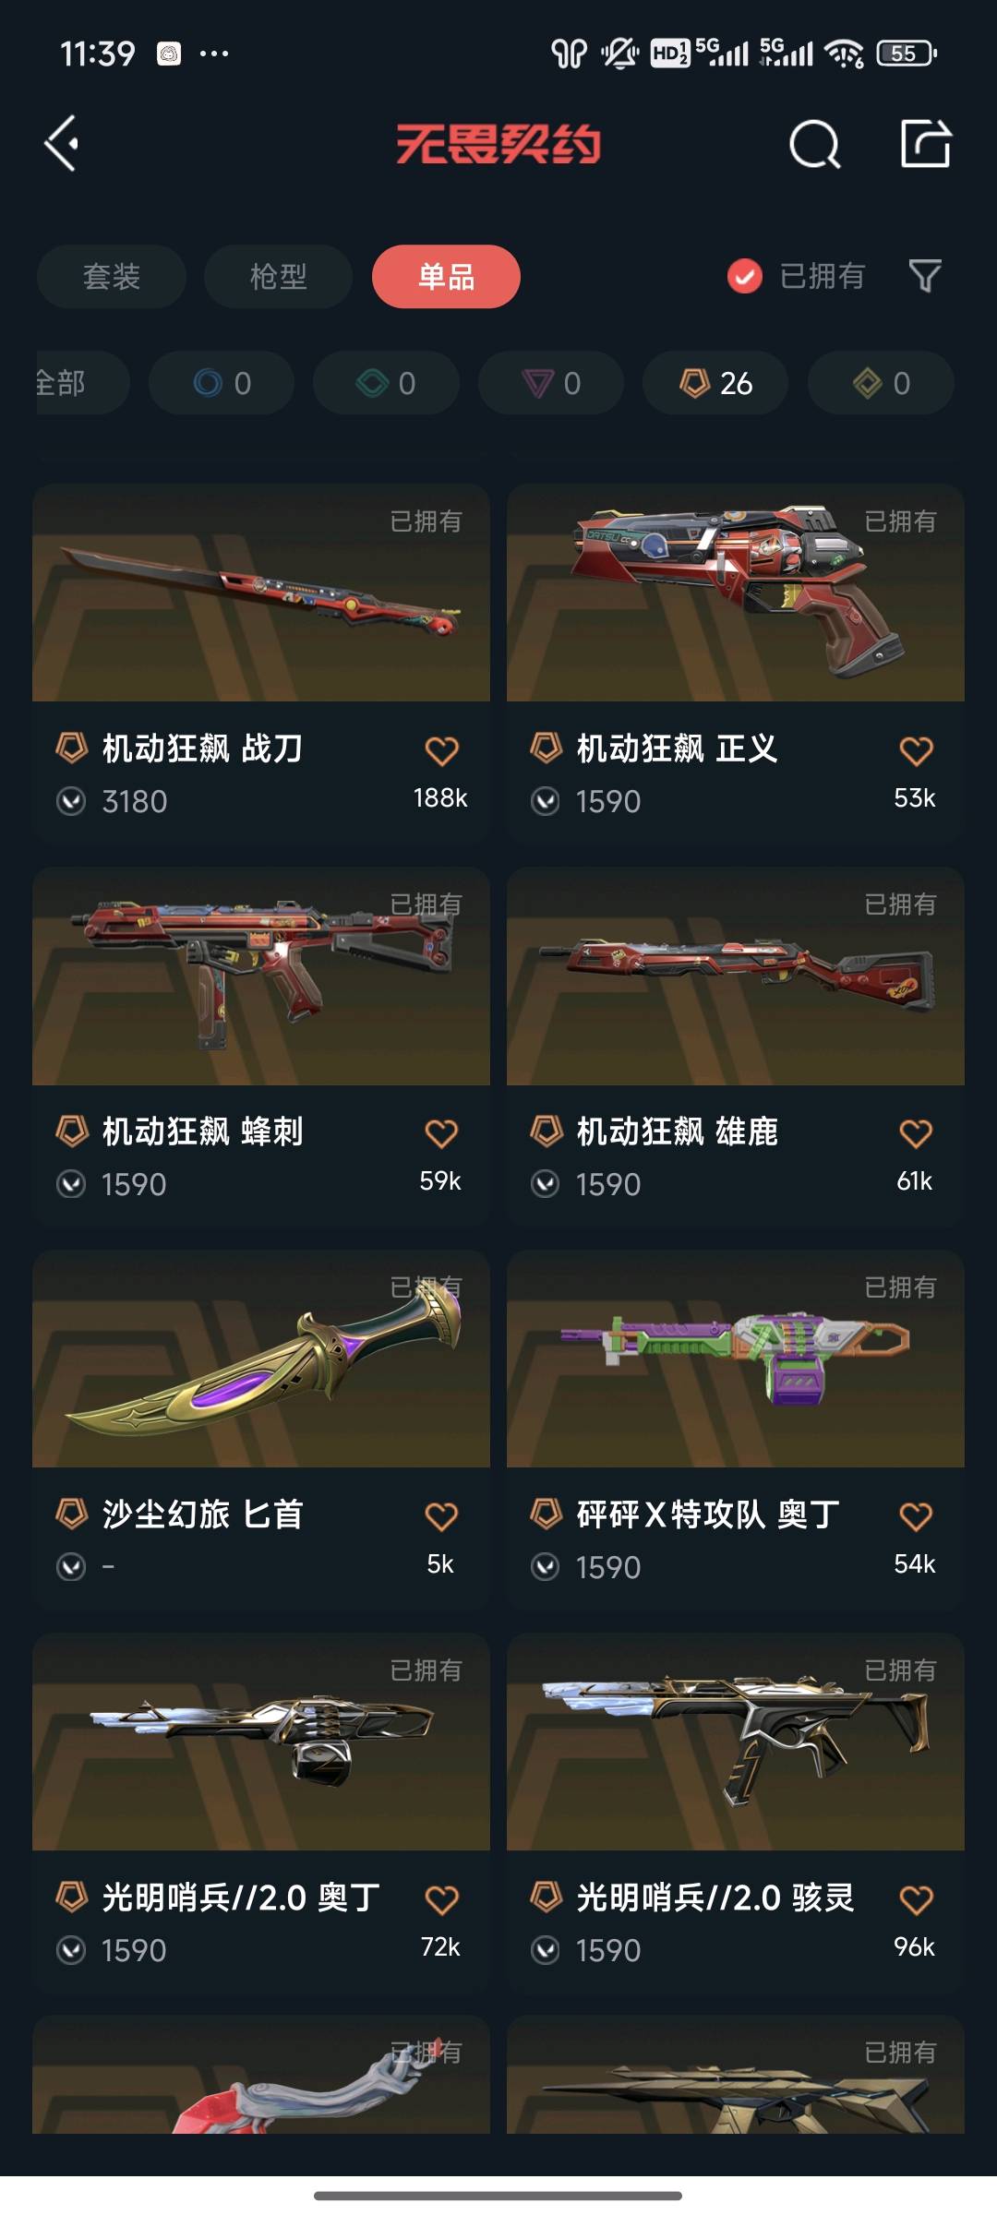This screenshot has height=2215, width=997.
Task: Select the green diamond tier filter
Action: pyautogui.click(x=386, y=383)
